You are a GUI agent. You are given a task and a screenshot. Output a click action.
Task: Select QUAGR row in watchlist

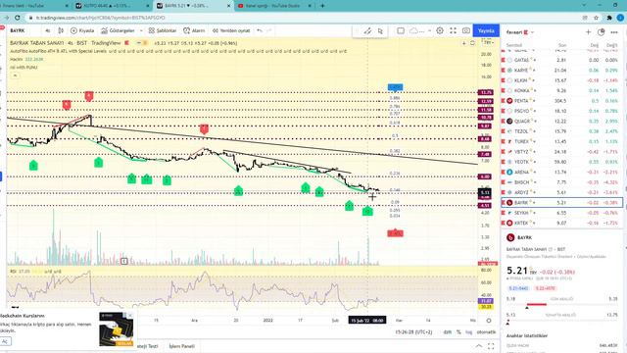(x=561, y=121)
